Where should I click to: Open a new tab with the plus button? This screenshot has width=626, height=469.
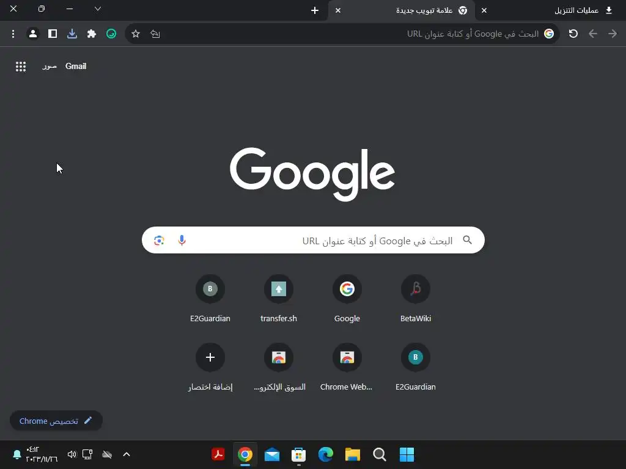pyautogui.click(x=315, y=10)
